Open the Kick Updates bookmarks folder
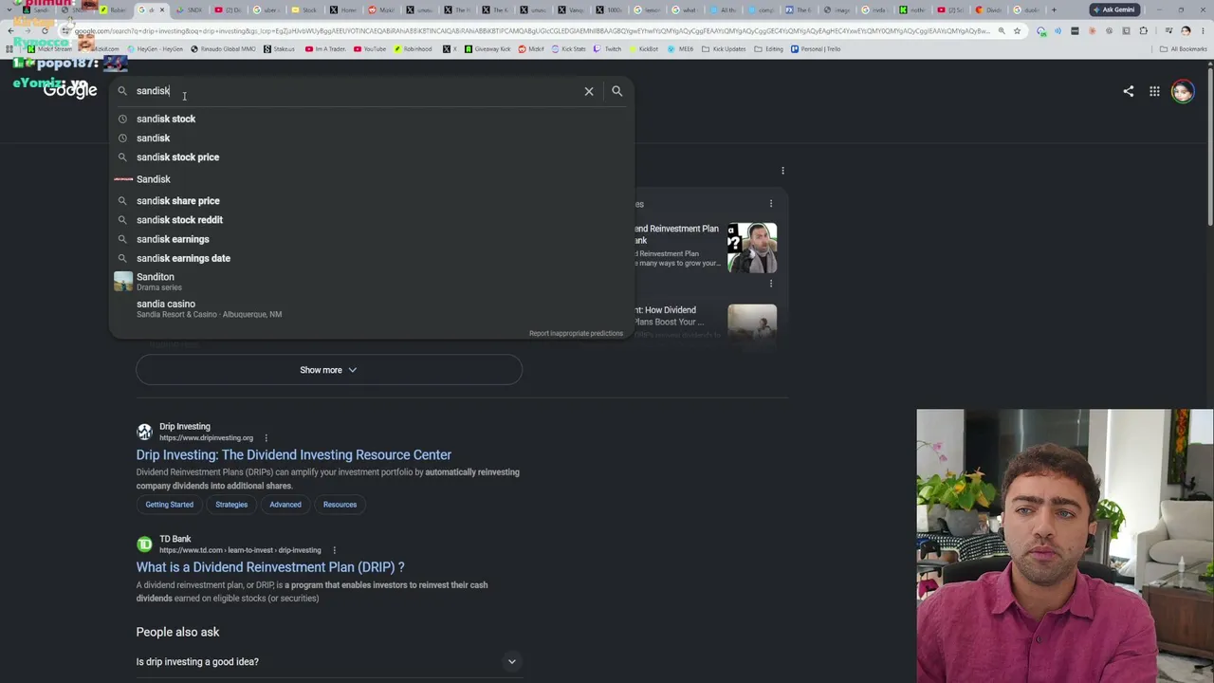Screen dimensions: 1214x683 pos(724,49)
